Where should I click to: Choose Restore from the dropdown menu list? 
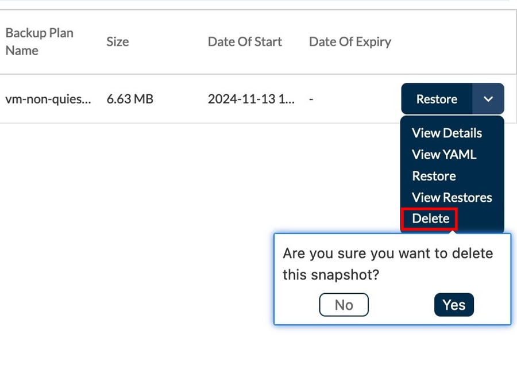[434, 176]
